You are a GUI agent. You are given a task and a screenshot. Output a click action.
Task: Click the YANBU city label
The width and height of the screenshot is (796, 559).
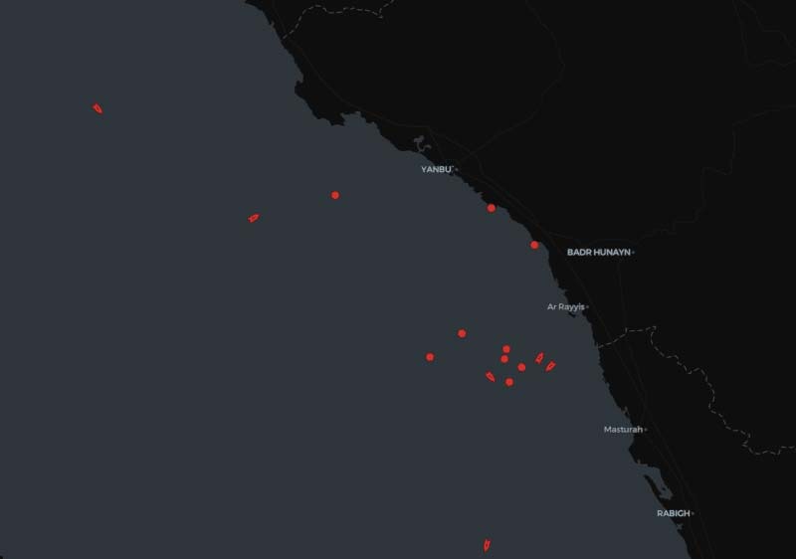coord(436,170)
